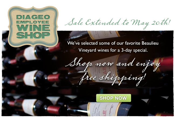Screen dimensions: 175x124
Task: Click the red capsule of the middle blurred bottle
Action: [x=54, y=77]
